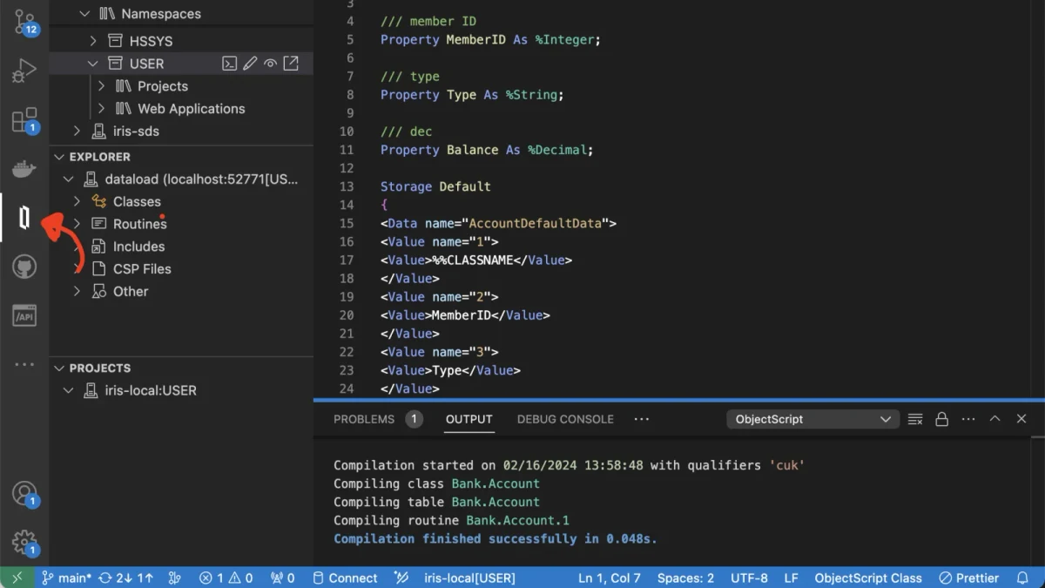Expand the HSSYS namespace
1045x588 pixels.
(93, 41)
